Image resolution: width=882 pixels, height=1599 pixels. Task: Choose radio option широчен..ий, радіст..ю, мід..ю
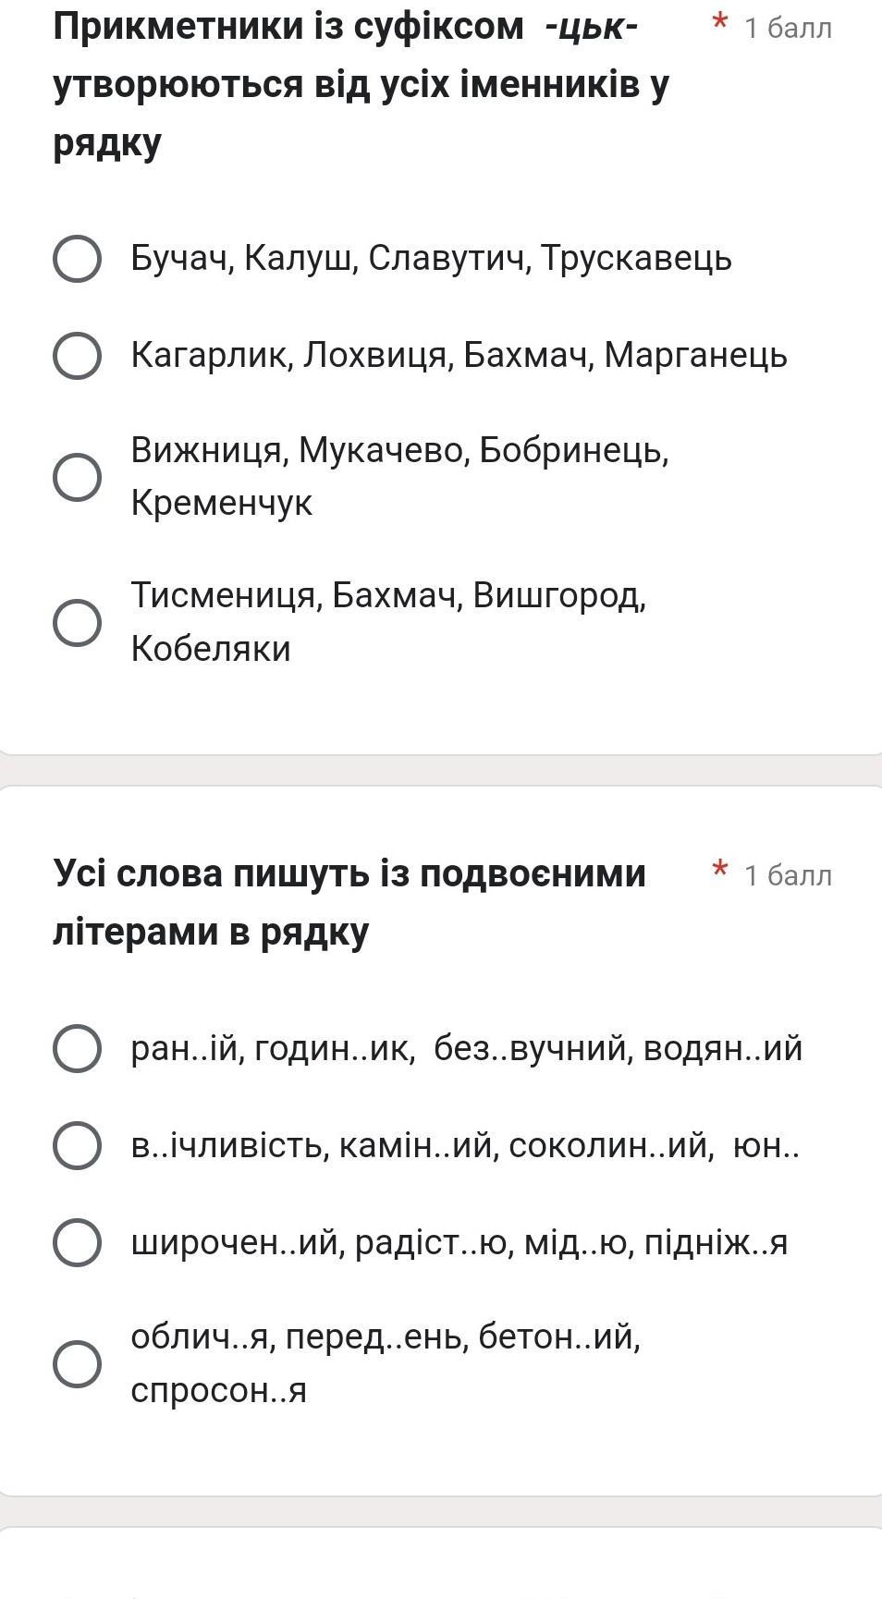click(x=77, y=1242)
